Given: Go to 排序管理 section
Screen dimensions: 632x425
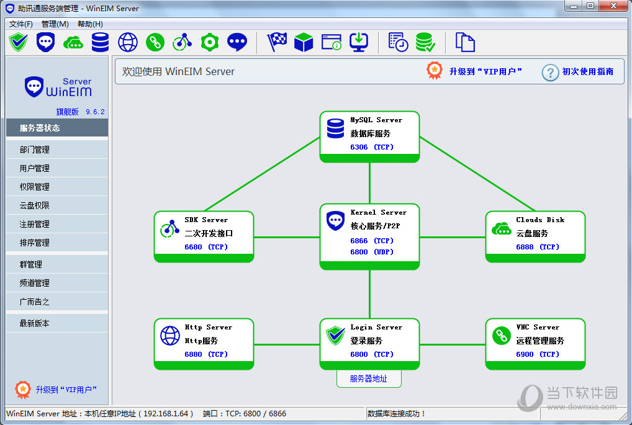Looking at the screenshot, I should point(57,243).
